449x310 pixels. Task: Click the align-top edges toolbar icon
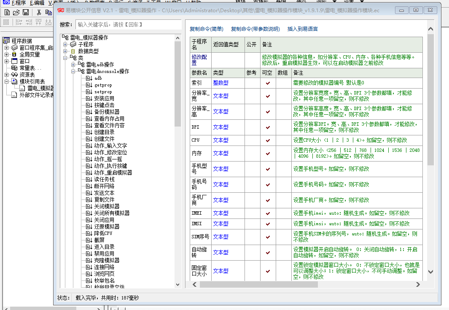click(39, 22)
